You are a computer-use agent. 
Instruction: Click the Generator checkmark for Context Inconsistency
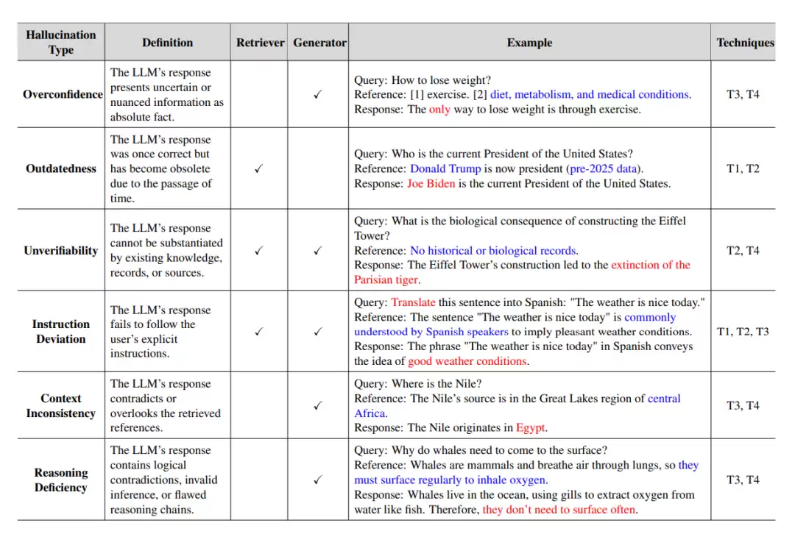(317, 405)
